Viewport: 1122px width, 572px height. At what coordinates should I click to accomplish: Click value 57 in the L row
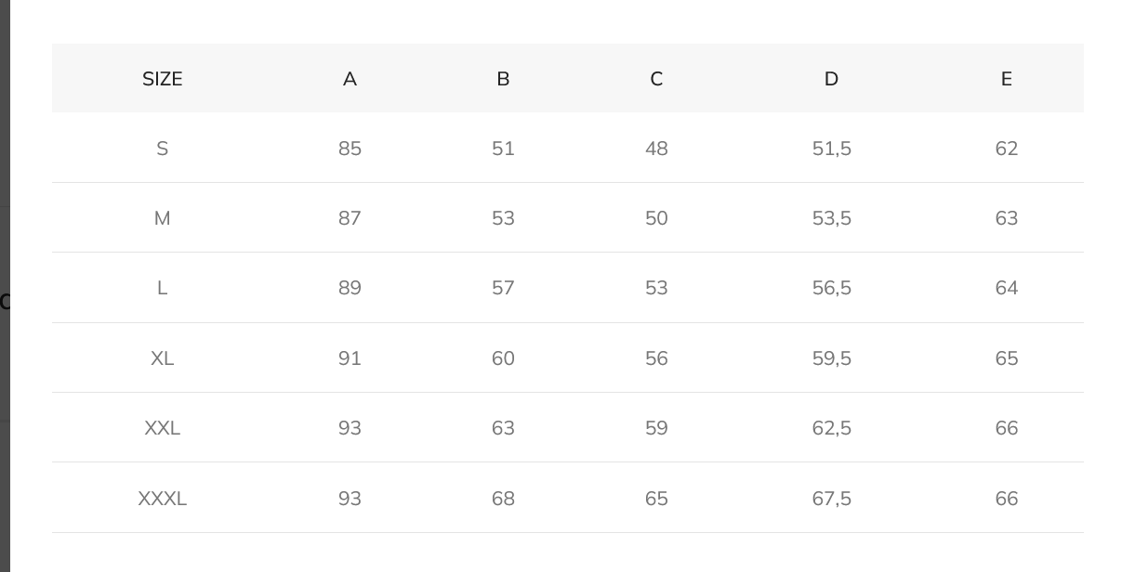click(x=503, y=288)
